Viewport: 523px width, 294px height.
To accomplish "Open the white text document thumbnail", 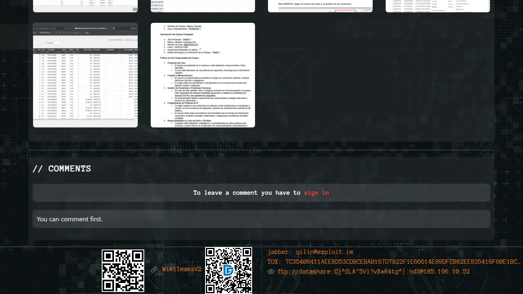I will pos(203,75).
